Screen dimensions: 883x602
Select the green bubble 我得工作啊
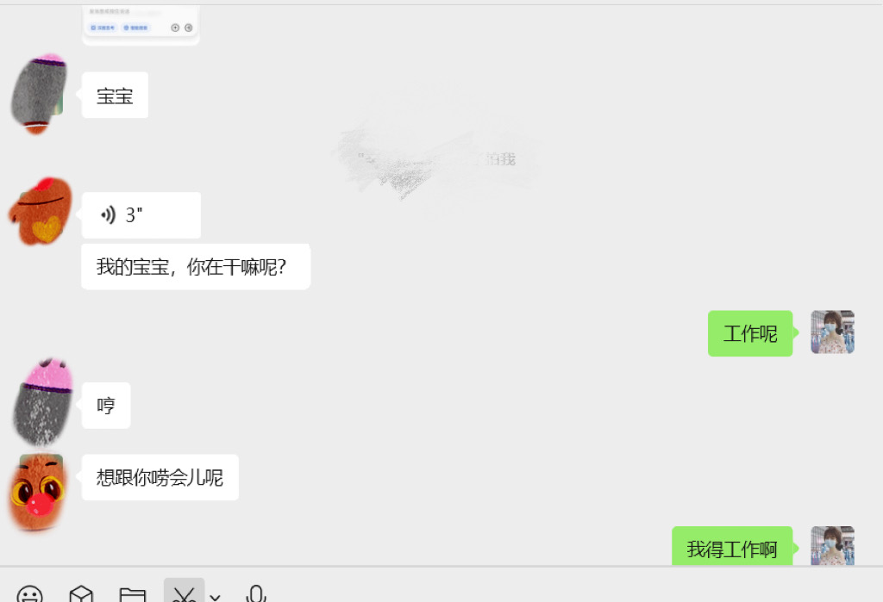click(732, 546)
